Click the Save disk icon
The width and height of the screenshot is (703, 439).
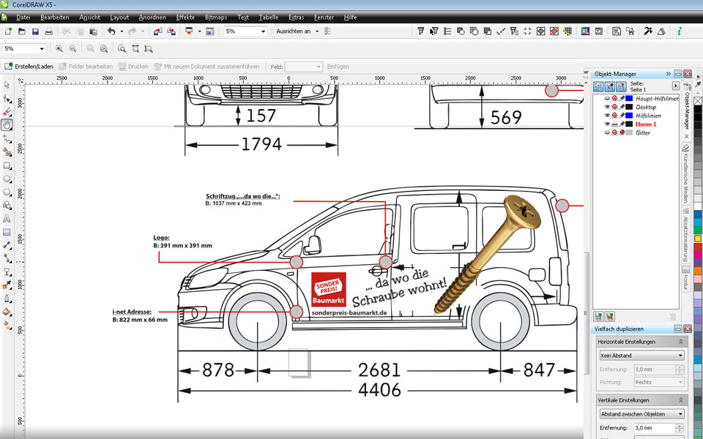(35, 31)
